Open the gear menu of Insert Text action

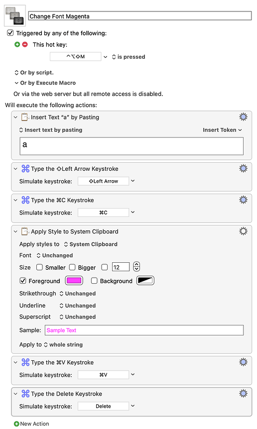(x=243, y=117)
